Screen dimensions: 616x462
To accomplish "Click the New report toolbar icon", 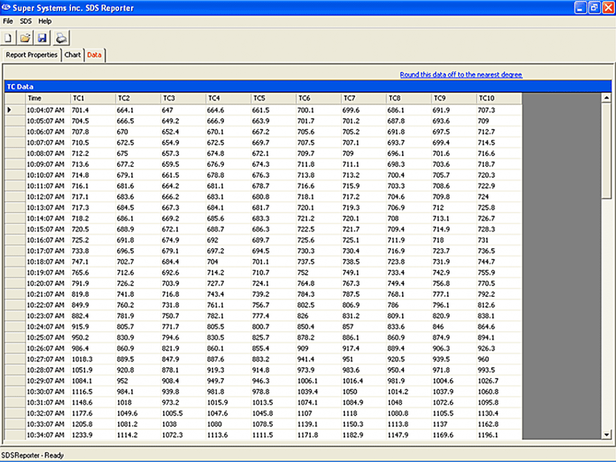I will [8, 38].
